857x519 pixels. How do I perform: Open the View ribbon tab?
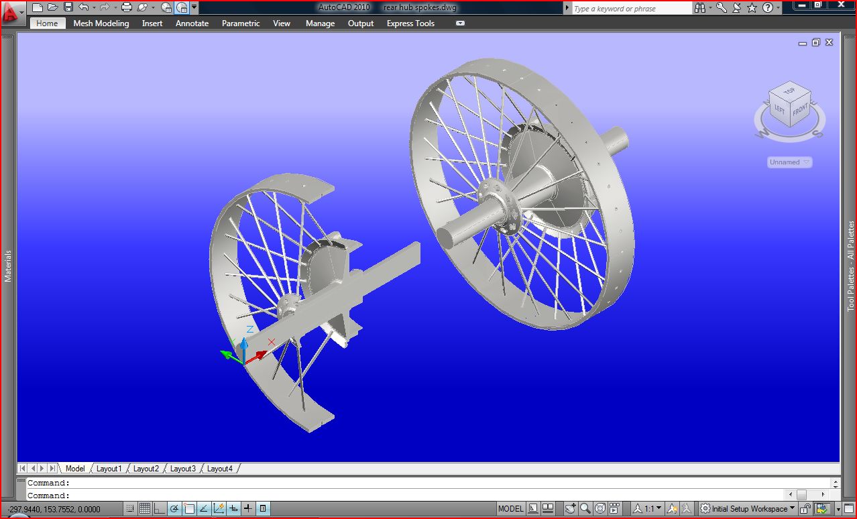pyautogui.click(x=282, y=23)
